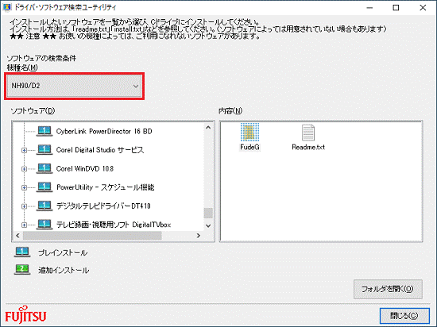Click the software list vertical scroll thumb
The image size is (437, 327).
click(208, 214)
